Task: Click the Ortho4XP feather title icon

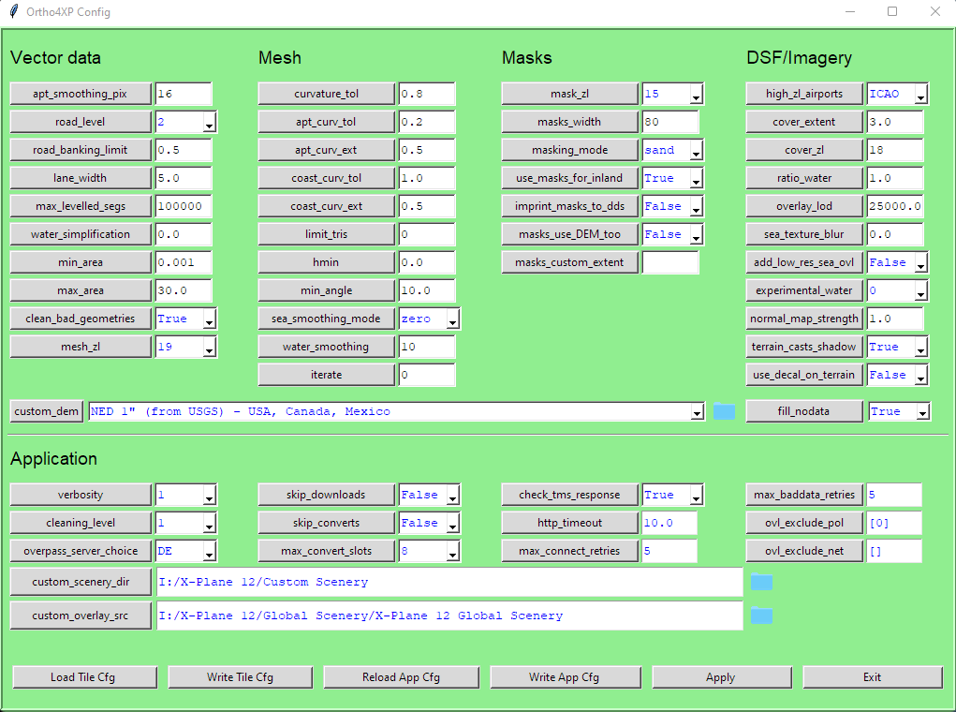Action: [13, 11]
